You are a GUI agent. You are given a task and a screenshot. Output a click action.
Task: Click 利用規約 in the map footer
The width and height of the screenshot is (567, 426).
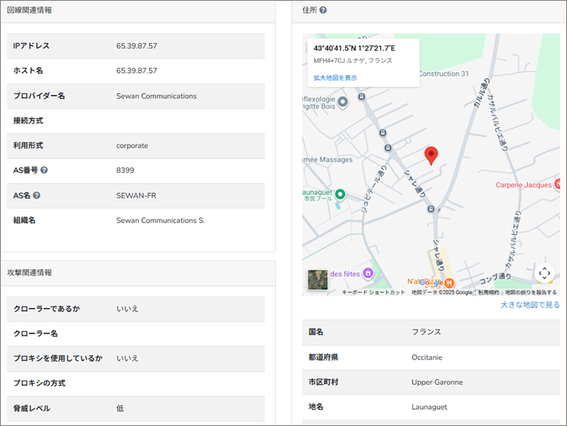[x=488, y=292]
